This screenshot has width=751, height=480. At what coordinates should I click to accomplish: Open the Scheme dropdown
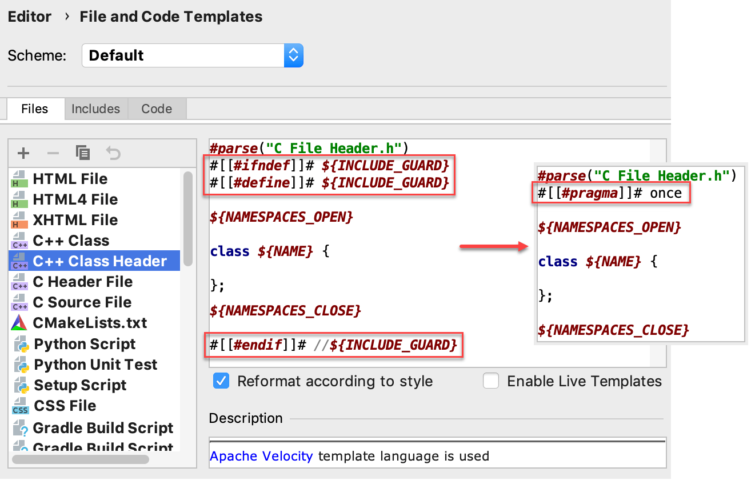pos(293,55)
